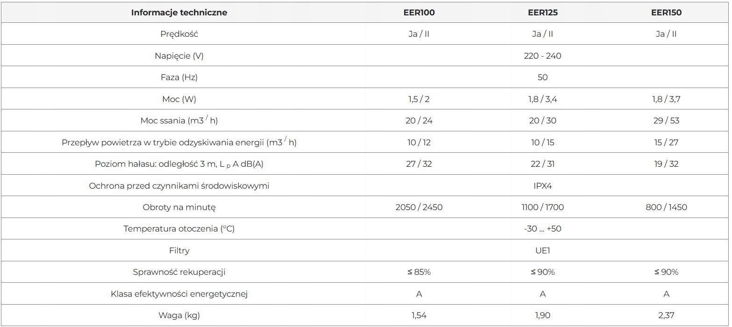Viewport: 732px width, 327px height.
Task: Click the 220 - 240 voltage value
Action: click(542, 56)
